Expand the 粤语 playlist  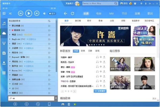[x=10, y=35]
